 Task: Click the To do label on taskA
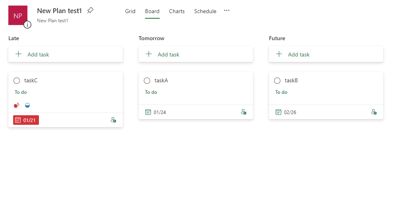(x=151, y=92)
